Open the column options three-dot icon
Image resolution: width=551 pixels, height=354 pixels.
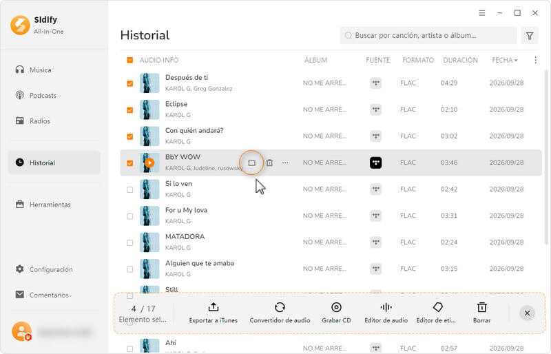(x=535, y=60)
